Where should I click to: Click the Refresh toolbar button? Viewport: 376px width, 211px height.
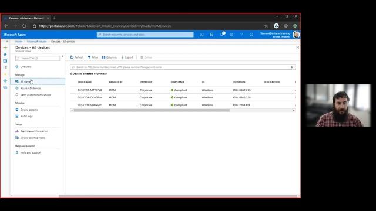coord(77,57)
